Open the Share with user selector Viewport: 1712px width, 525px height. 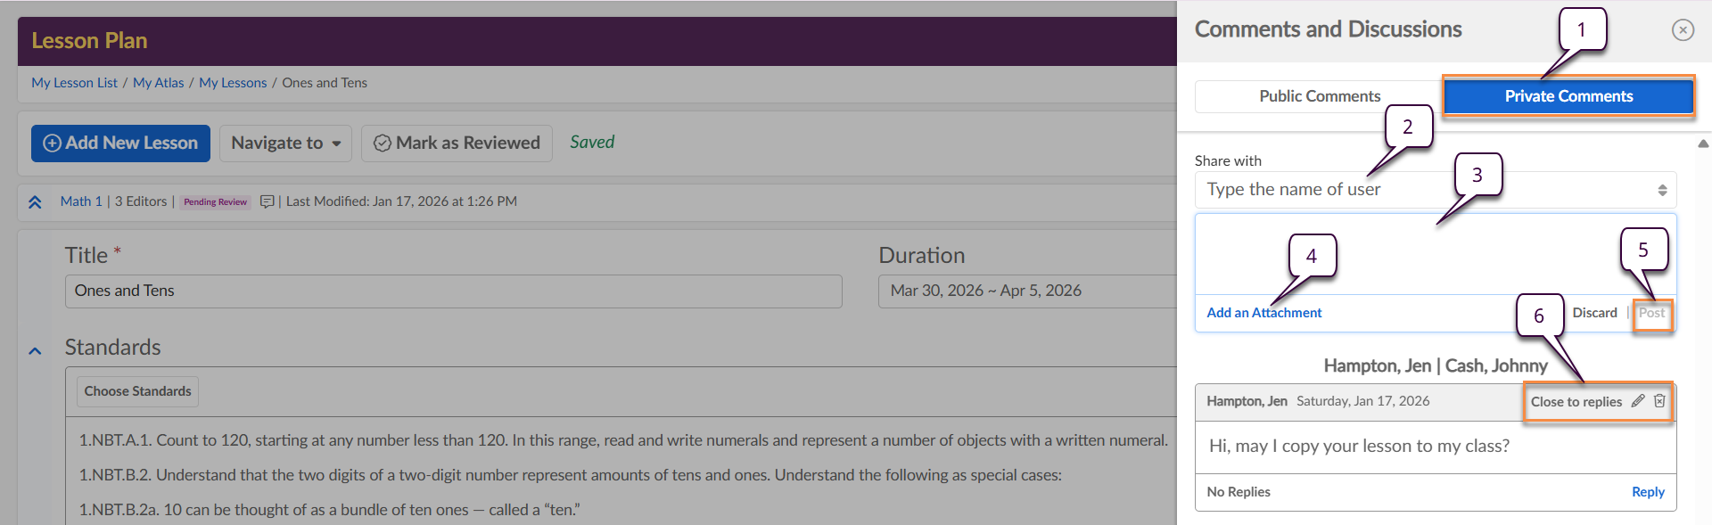(1435, 190)
